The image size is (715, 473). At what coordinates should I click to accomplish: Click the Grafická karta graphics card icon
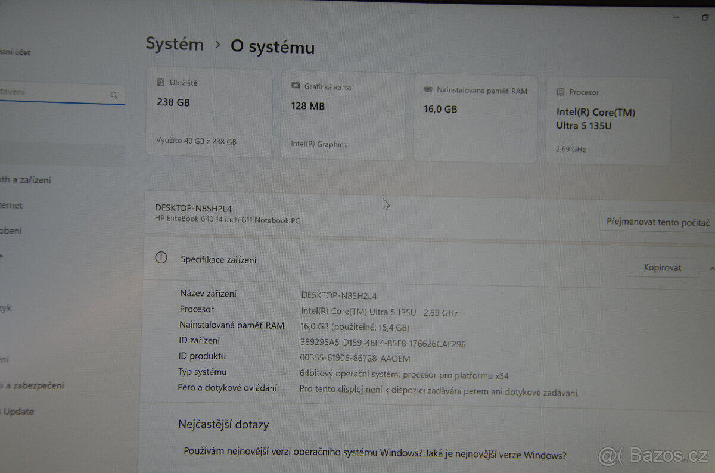tap(294, 86)
